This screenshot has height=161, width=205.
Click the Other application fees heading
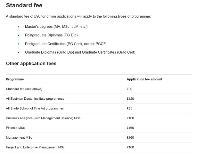[x=31, y=64]
